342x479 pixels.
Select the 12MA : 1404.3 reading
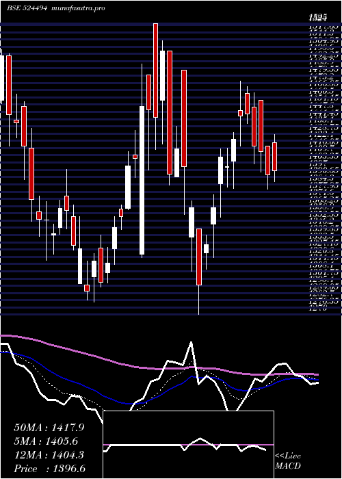click(x=49, y=454)
